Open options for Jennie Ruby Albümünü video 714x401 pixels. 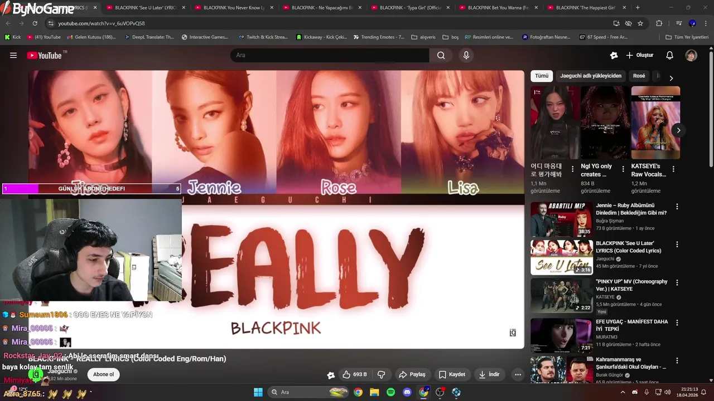(677, 207)
